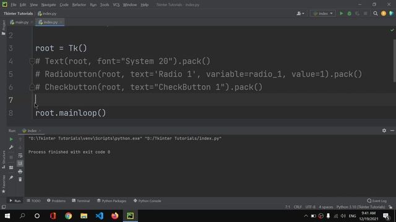The image size is (396, 222).
Task: Open File Explorer from the taskbar
Action: coord(84,216)
